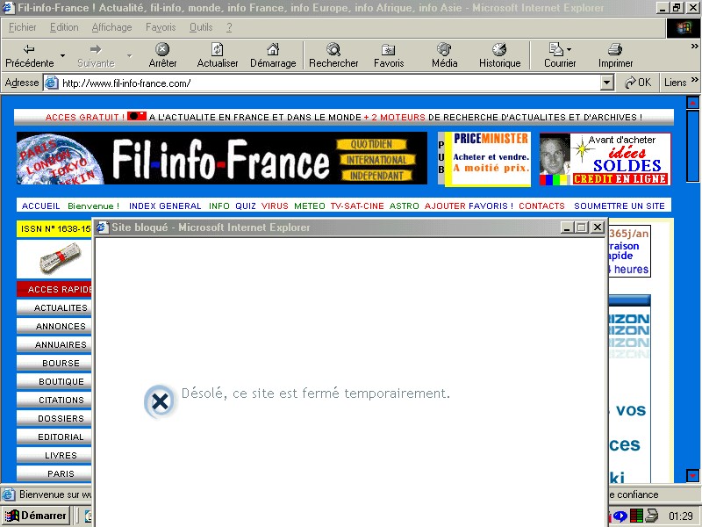Click the DOSSIERS sidebar button
This screenshot has width=702, height=527.
pyautogui.click(x=54, y=418)
